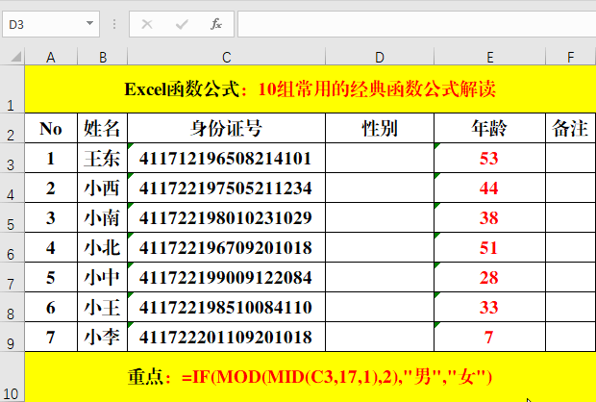The image size is (596, 402).
Task: Click the 'No' header cell
Action: tap(51, 128)
